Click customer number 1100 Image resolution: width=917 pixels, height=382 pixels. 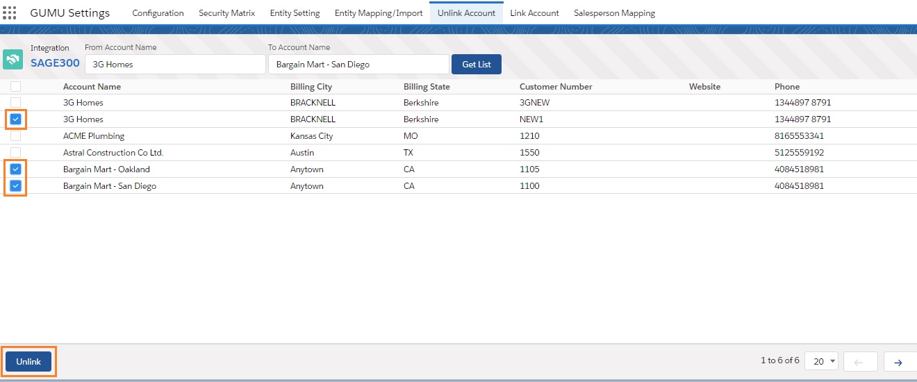pyautogui.click(x=529, y=186)
